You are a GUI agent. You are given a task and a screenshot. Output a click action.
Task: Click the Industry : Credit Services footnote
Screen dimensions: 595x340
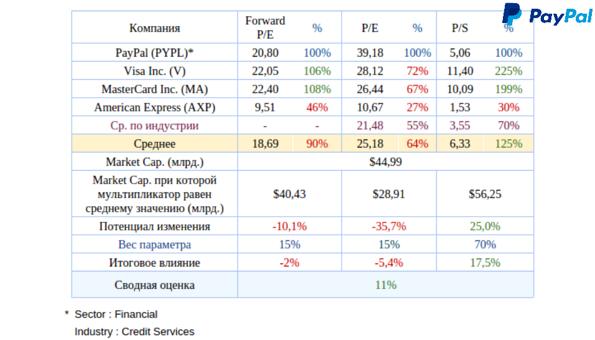tap(134, 332)
